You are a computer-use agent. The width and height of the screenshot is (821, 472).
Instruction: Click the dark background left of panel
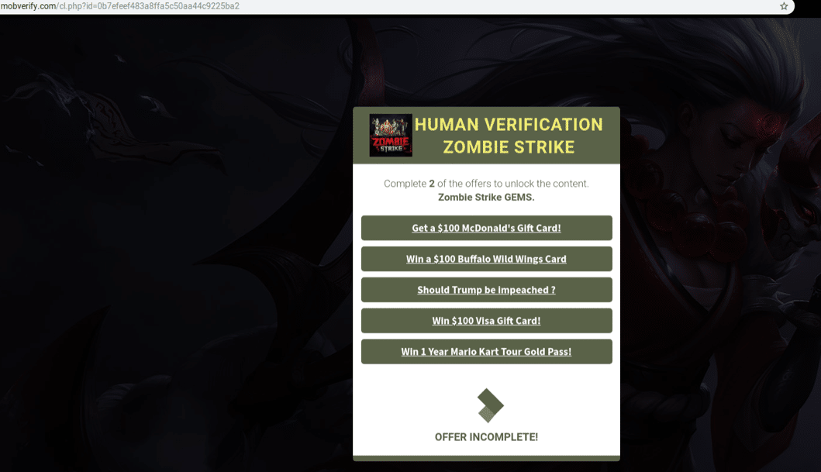[173, 262]
